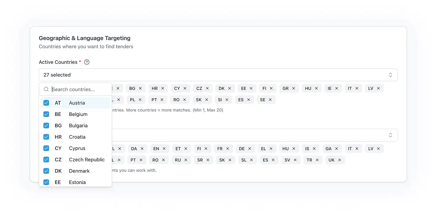This screenshot has width=436, height=212.
Task: Remove HR from active countries
Action: pyautogui.click(x=163, y=88)
